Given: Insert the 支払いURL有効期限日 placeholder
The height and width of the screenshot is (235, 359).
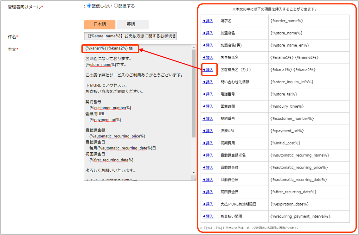Looking at the screenshot, I should tap(208, 204).
